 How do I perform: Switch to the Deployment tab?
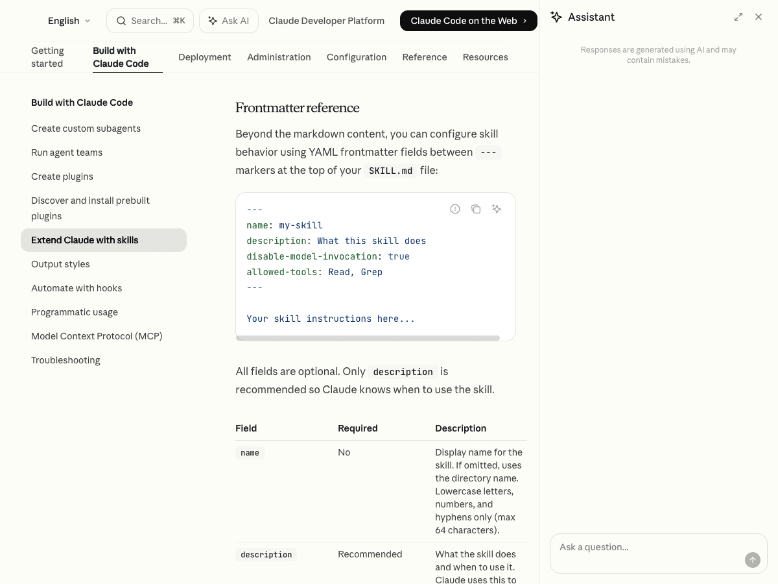coord(204,57)
